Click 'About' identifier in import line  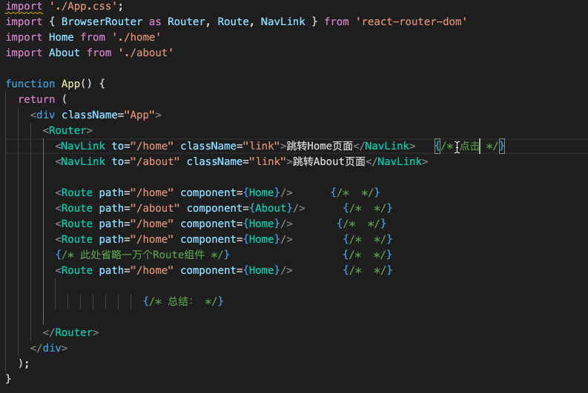click(x=65, y=53)
